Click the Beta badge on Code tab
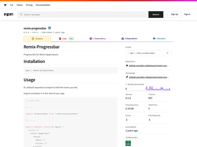The image size is (197, 147). click(71, 38)
